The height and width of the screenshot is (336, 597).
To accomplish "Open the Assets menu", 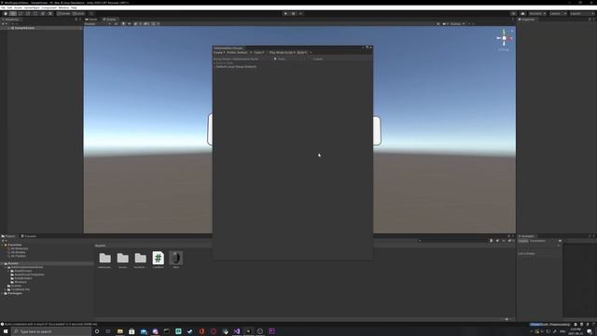I will click(18, 7).
